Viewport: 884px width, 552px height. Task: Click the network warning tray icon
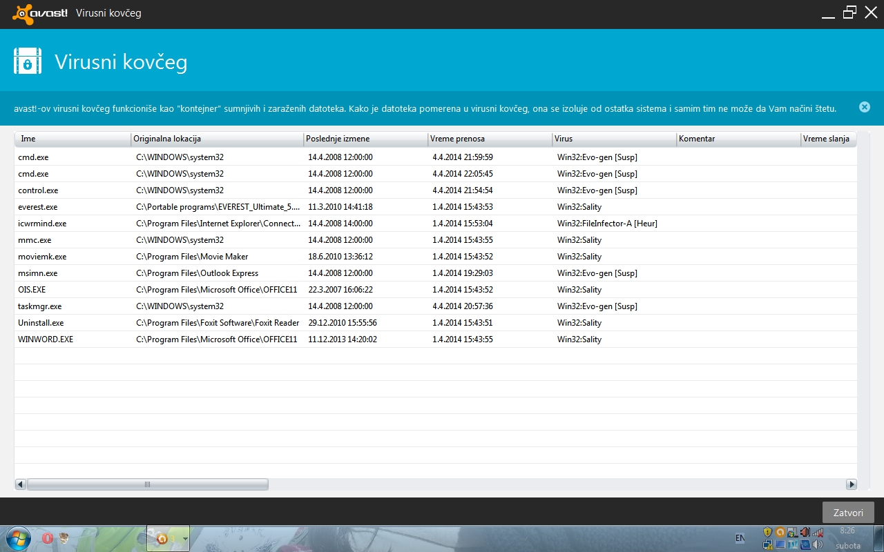(x=767, y=544)
